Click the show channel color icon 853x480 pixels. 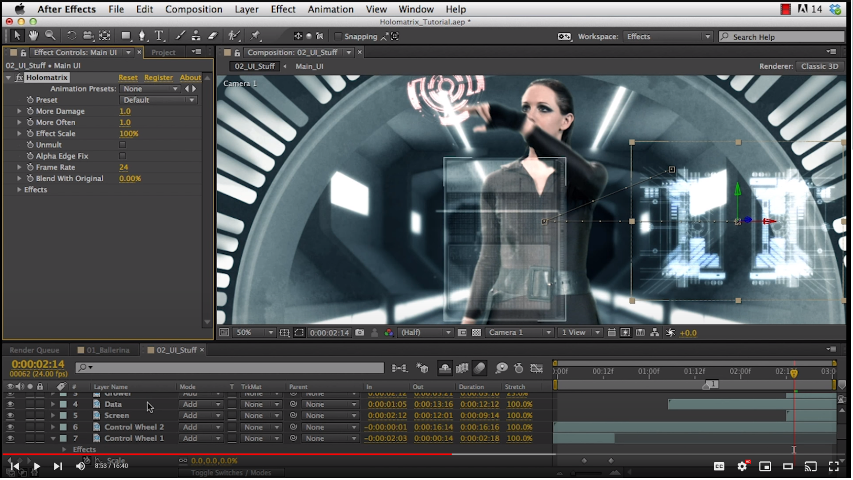click(389, 332)
